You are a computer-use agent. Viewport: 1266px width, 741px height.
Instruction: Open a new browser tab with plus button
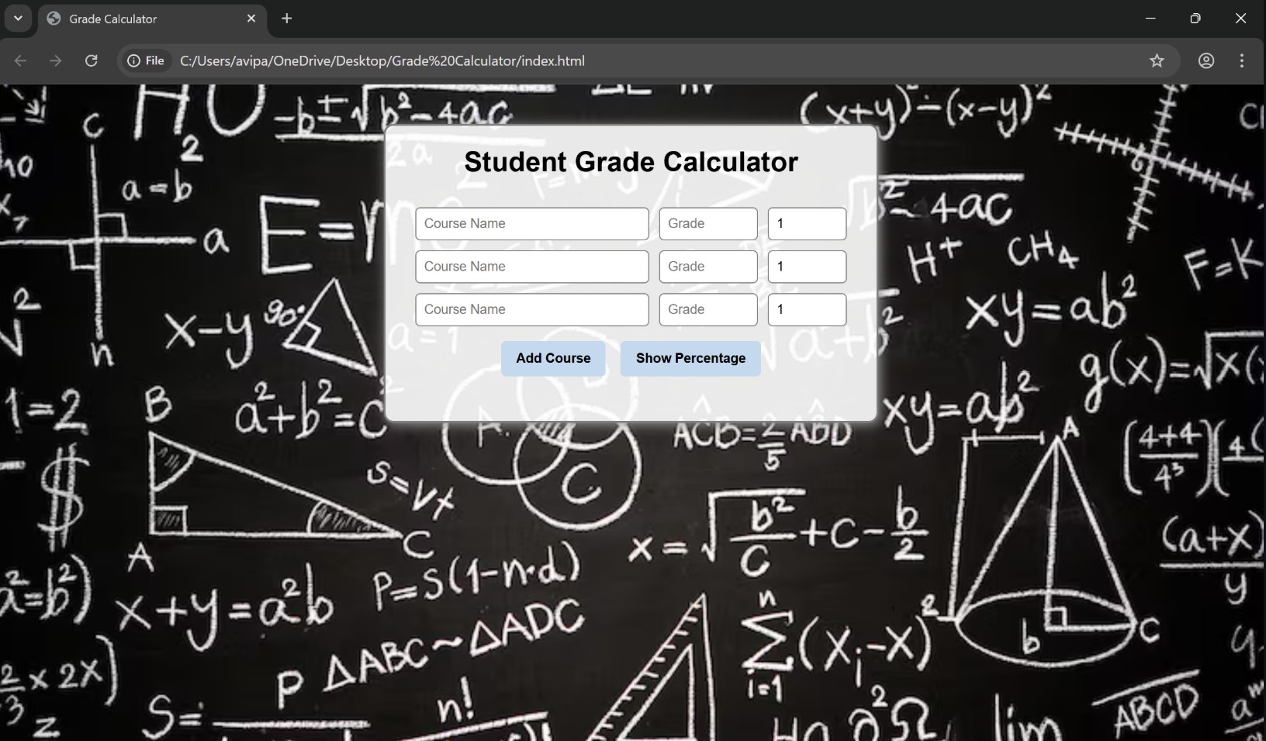287,19
